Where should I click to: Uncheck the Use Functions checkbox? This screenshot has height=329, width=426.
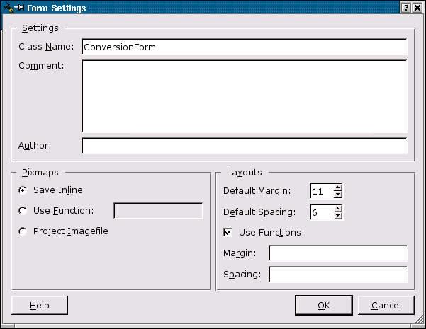[x=228, y=231]
